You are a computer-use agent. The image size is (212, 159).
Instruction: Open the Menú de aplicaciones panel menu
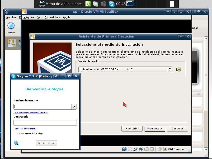click(61, 4)
